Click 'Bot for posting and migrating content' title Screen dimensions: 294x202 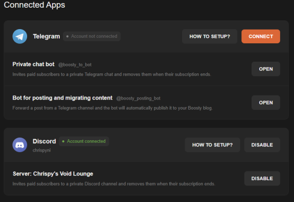[62, 98]
